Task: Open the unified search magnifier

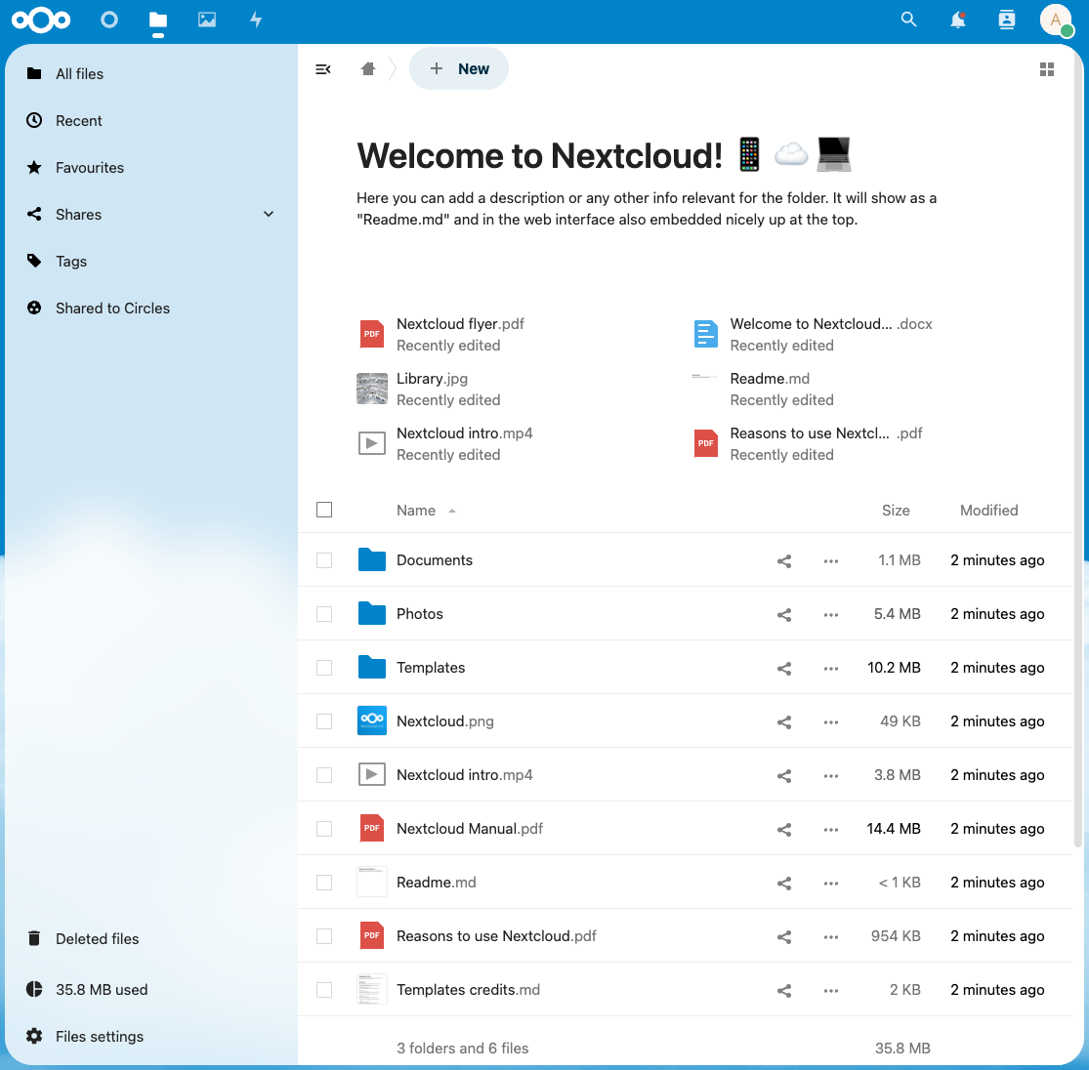Action: (x=908, y=20)
